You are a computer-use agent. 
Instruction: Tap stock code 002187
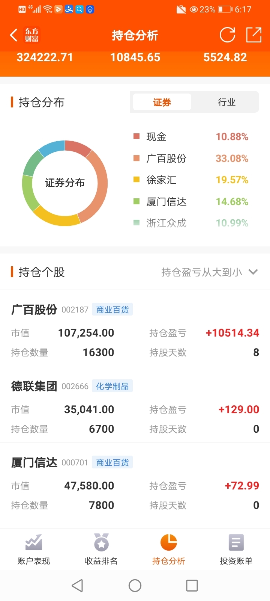click(75, 310)
